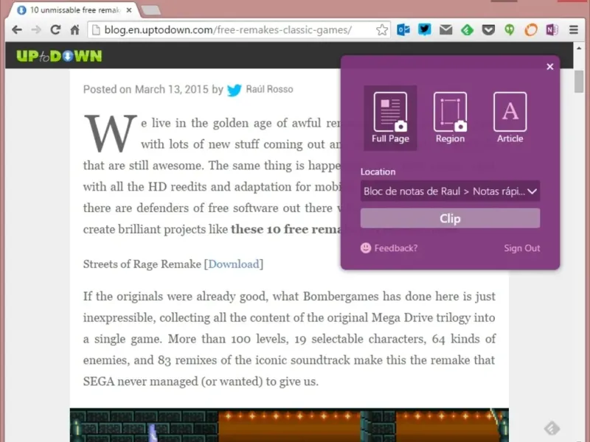Screen dimensions: 590x442
Task: Click Sign Out in clipper popup
Action: 522,248
